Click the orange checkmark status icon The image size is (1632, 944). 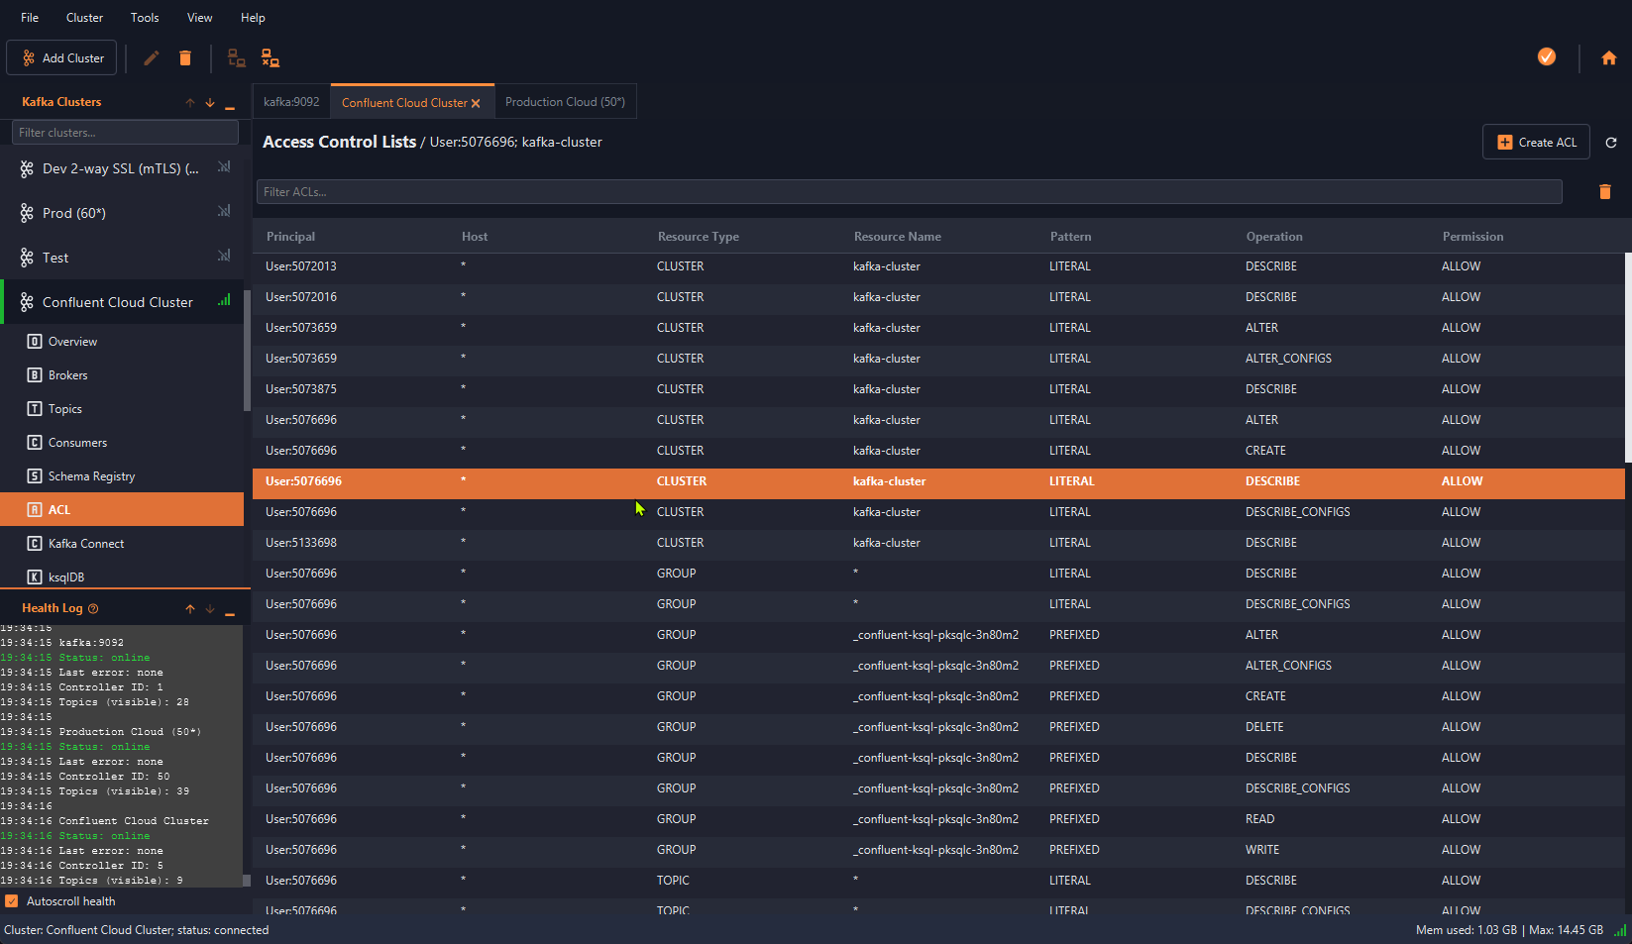[x=1546, y=56]
